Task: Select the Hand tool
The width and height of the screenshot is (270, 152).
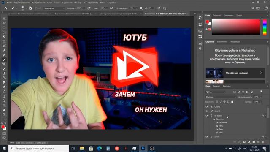Action: click(x=4, y=110)
